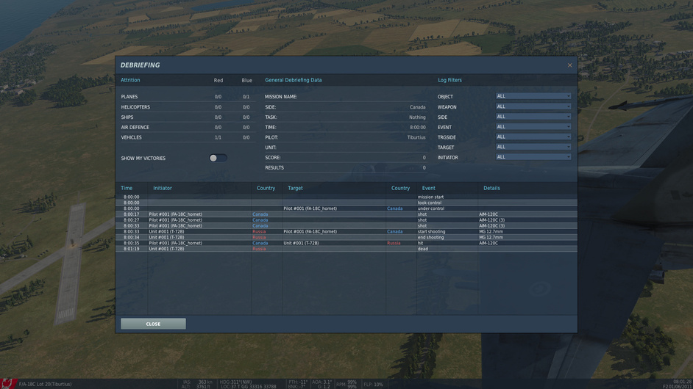Toggle the Show My Victories switch
Screen dimensions: 693x389
point(218,158)
